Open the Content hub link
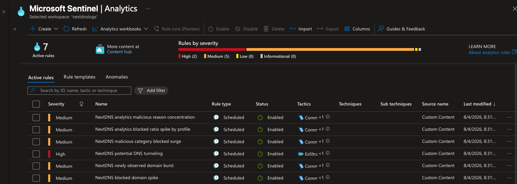The height and width of the screenshot is (184, 517). pyautogui.click(x=119, y=52)
